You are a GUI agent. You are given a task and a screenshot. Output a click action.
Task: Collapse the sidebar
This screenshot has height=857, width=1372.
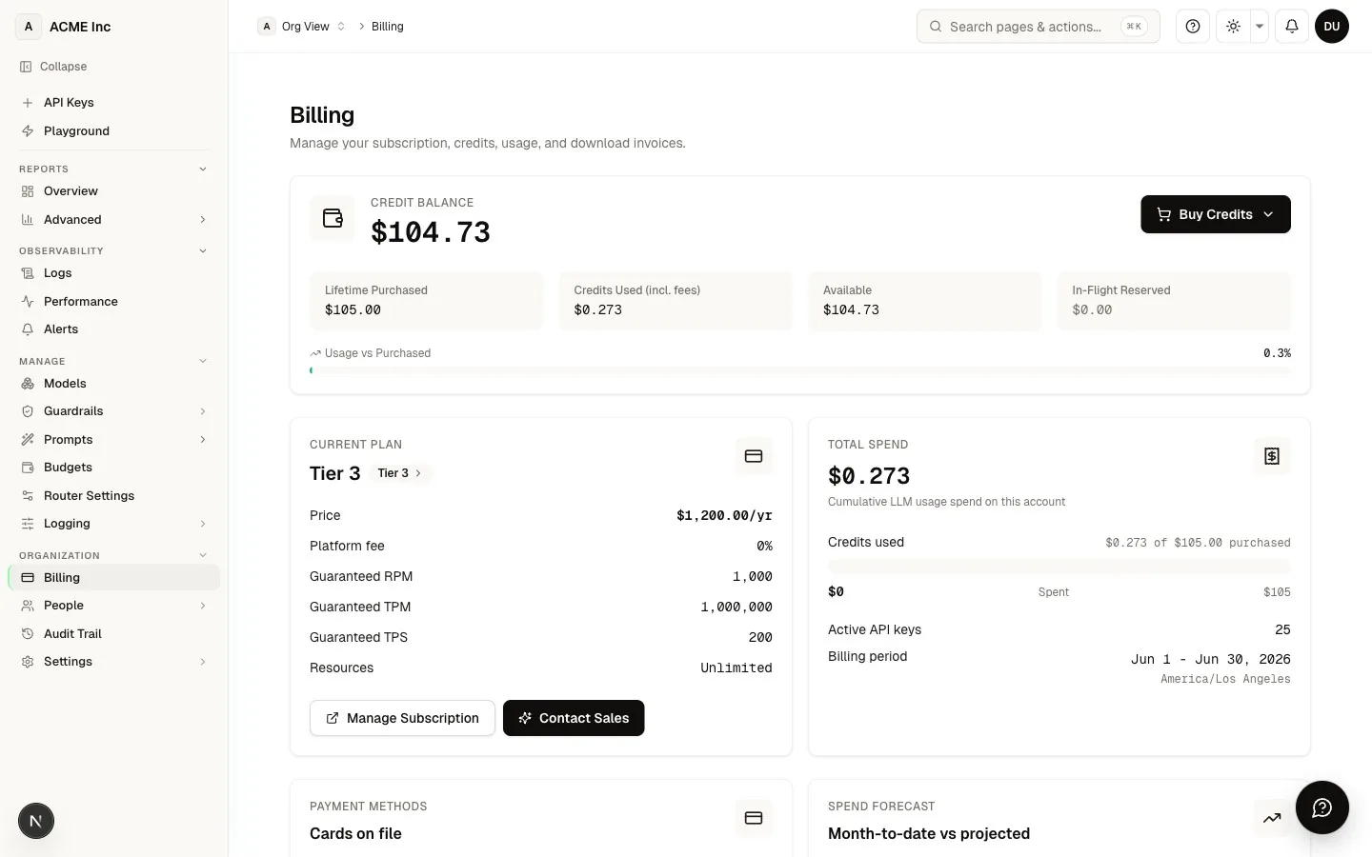(x=54, y=67)
